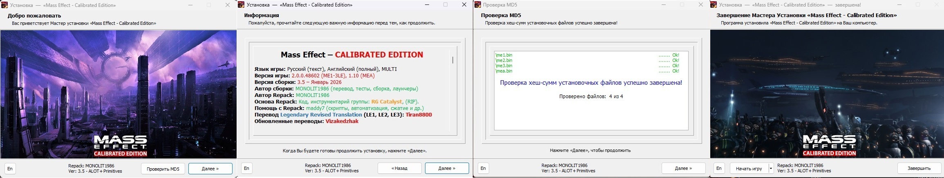Image resolution: width=944 pixels, height=178 pixels.
Task: Maximize the Добро пожаловать welcome window
Action: [x=209, y=5]
